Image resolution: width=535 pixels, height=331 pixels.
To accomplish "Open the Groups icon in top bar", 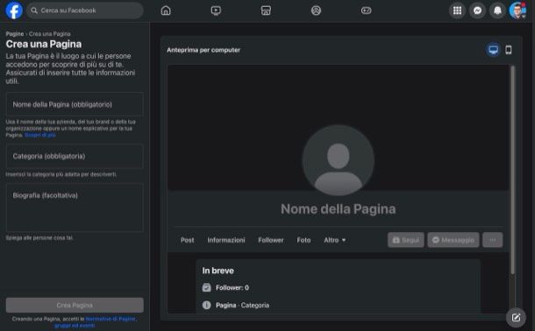I will pos(317,11).
